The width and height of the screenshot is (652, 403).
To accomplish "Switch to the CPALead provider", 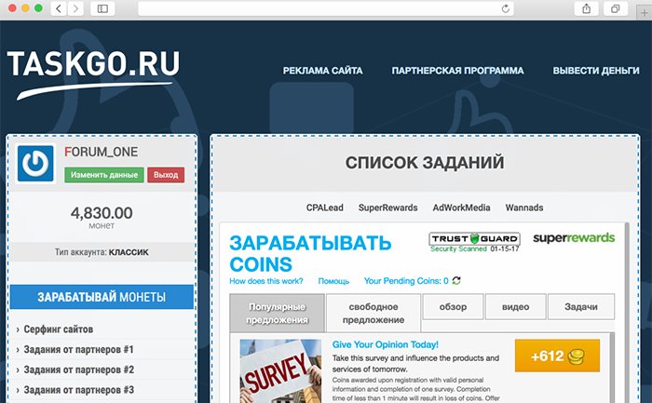I will click(324, 208).
